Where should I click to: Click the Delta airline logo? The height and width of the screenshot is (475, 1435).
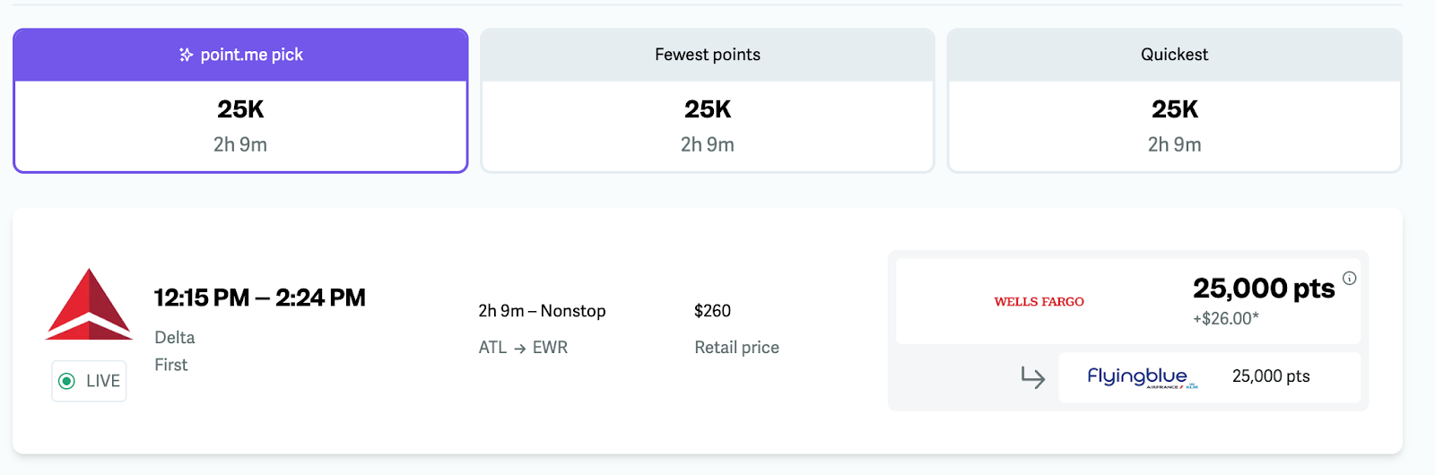point(89,304)
